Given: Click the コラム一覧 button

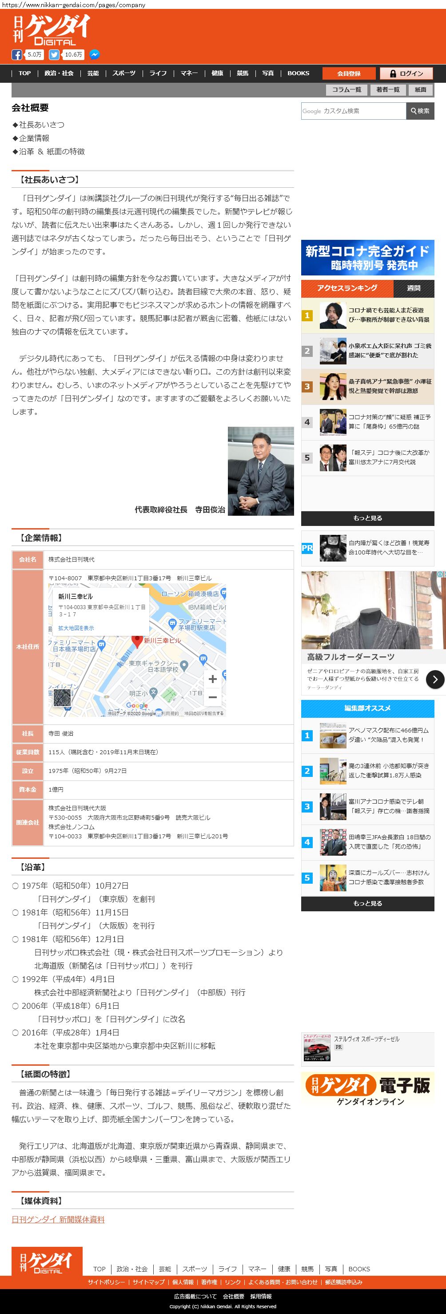Looking at the screenshot, I should 347,90.
